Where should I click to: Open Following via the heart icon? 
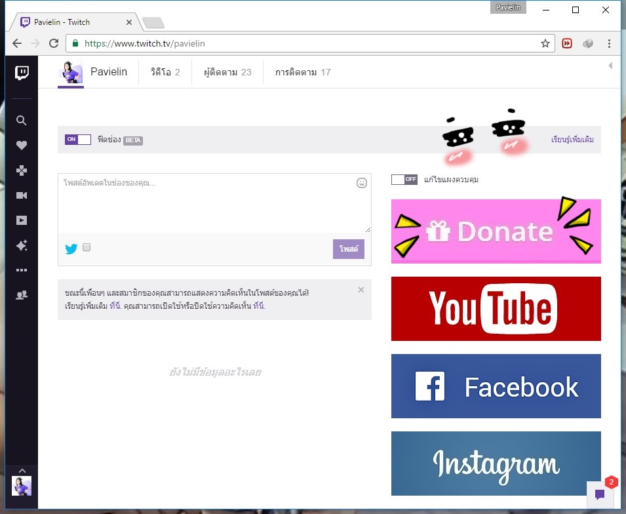[x=22, y=146]
